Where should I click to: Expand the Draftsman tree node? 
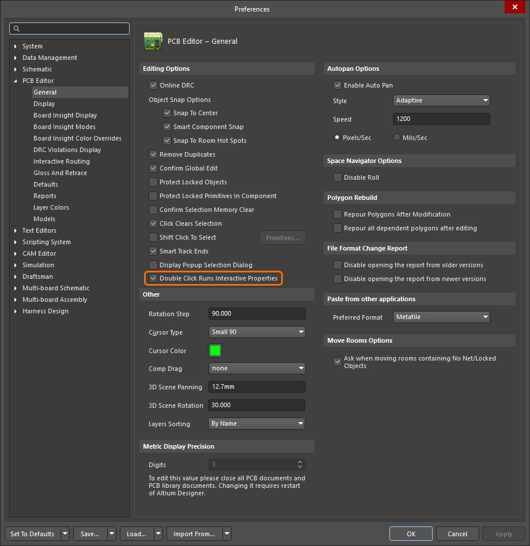pyautogui.click(x=16, y=277)
